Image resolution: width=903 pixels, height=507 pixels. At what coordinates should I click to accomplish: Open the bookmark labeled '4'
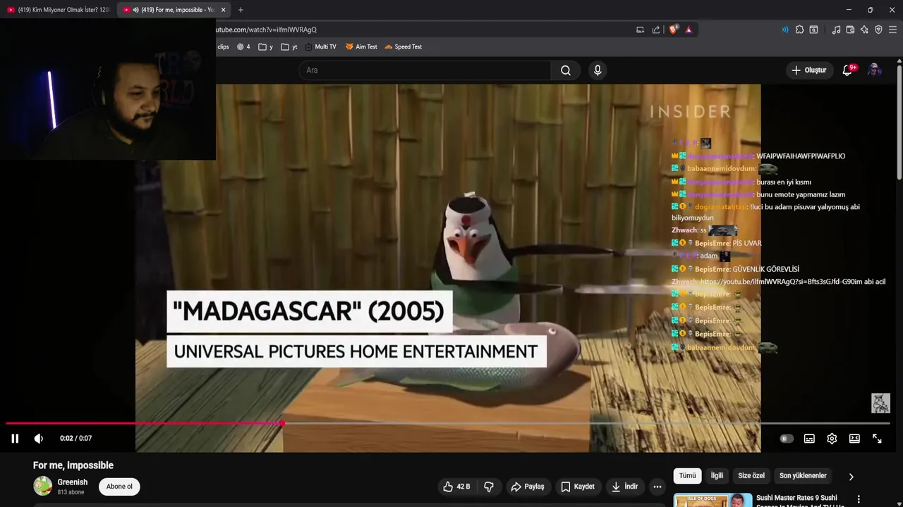243,46
